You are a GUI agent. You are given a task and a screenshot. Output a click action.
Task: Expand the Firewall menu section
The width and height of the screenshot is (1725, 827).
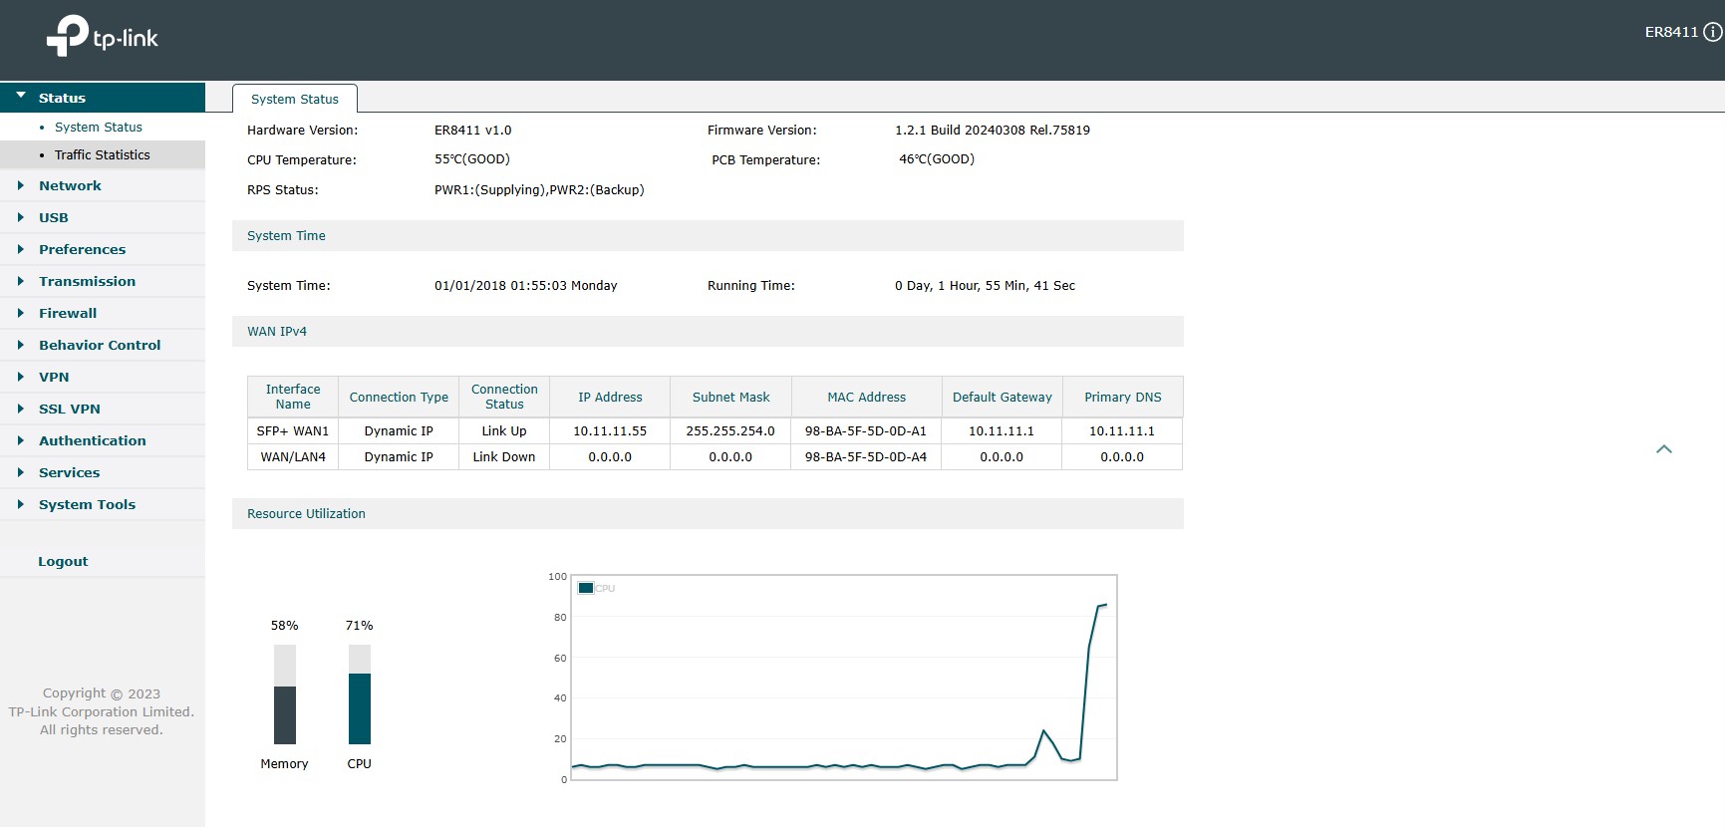[68, 313]
